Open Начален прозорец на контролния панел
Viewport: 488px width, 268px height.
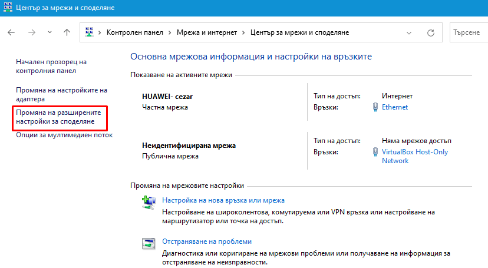(x=51, y=66)
